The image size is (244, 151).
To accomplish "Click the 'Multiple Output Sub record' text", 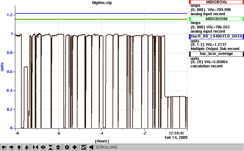I will pyautogui.click(x=215, y=49).
